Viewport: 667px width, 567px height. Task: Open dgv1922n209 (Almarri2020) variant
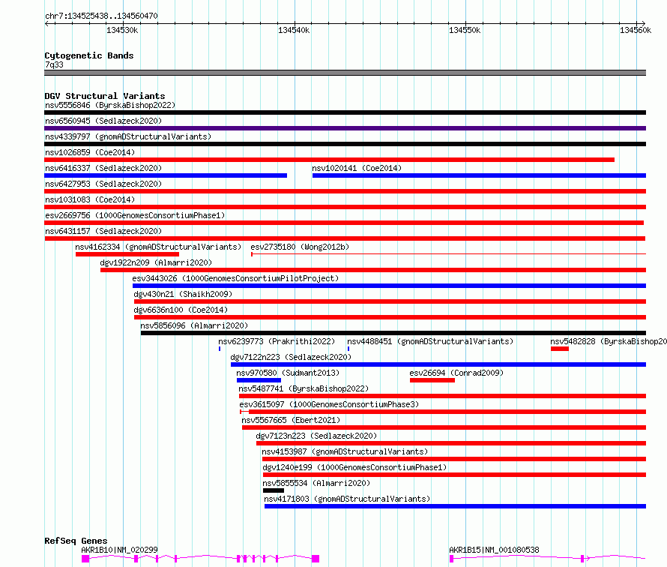pos(156,262)
